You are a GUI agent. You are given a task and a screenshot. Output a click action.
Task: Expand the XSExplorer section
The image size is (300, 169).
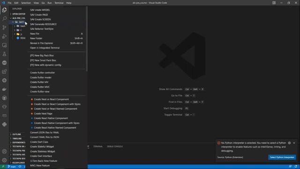point(18,163)
